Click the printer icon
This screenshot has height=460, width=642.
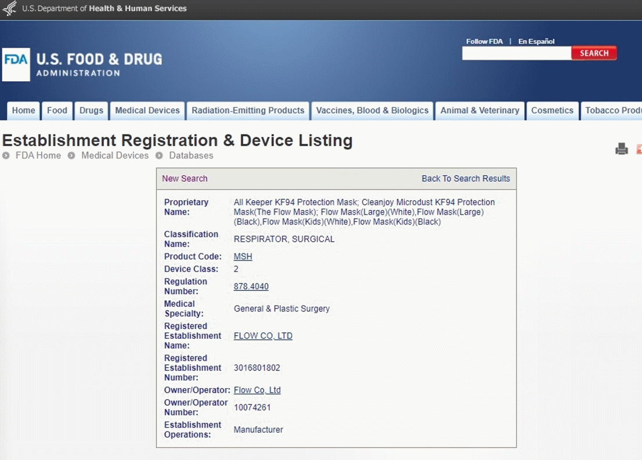[x=622, y=149]
